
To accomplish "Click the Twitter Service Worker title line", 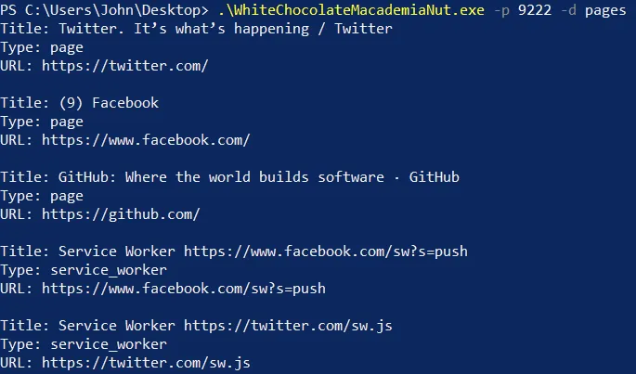I will pyautogui.click(x=196, y=326).
